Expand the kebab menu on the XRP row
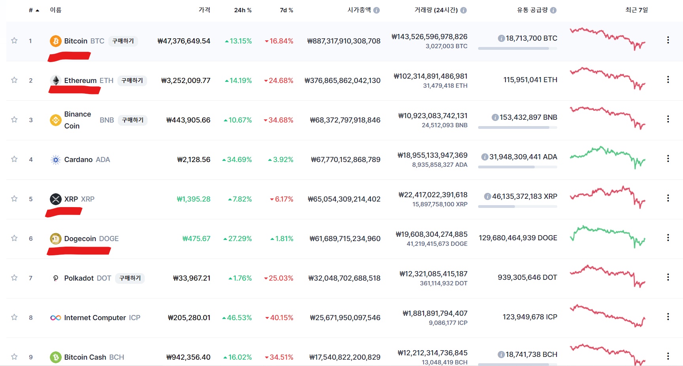 [668, 198]
